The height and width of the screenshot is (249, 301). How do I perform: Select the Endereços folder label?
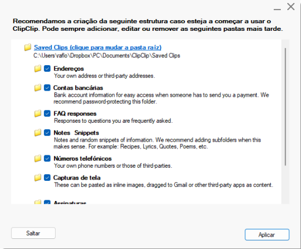[x=69, y=69]
